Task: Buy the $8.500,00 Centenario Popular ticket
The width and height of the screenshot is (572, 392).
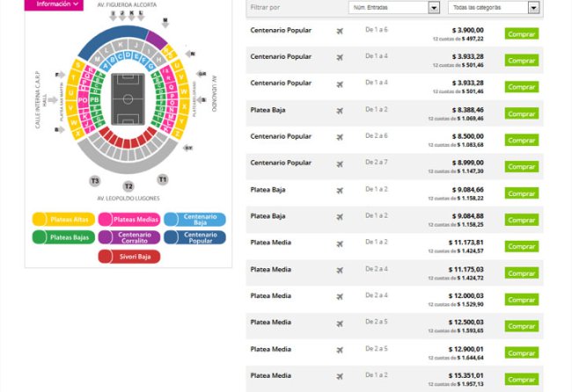Action: (521, 140)
